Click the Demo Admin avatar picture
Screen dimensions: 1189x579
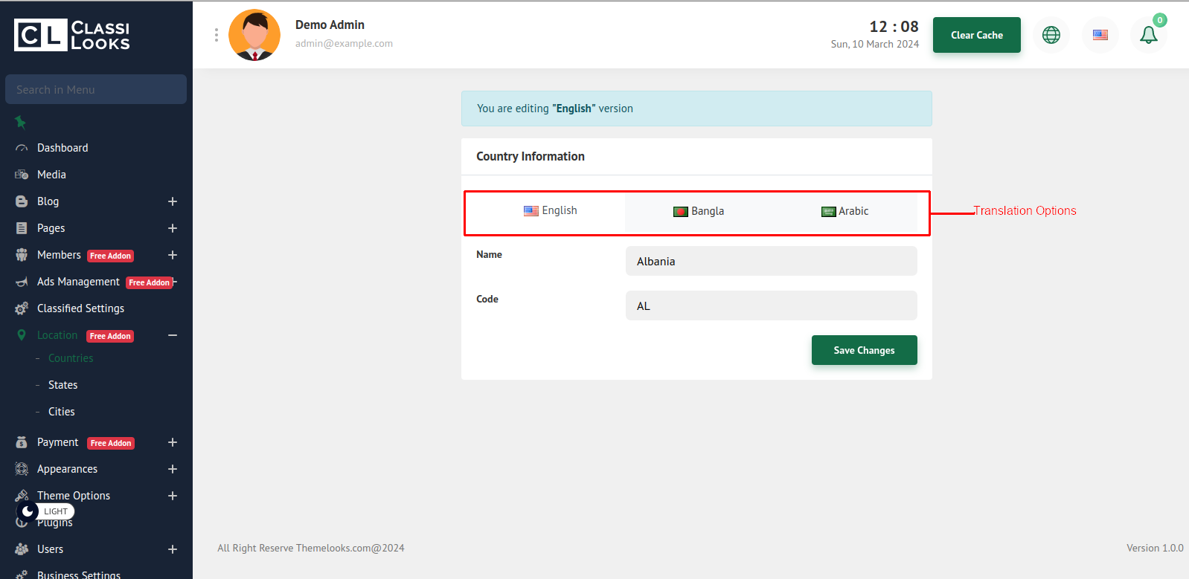(x=254, y=35)
